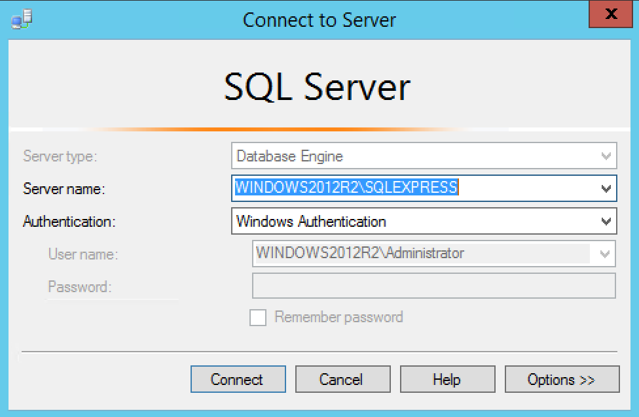Image resolution: width=639 pixels, height=417 pixels.
Task: Expand connection settings with Options >> button
Action: click(x=562, y=380)
